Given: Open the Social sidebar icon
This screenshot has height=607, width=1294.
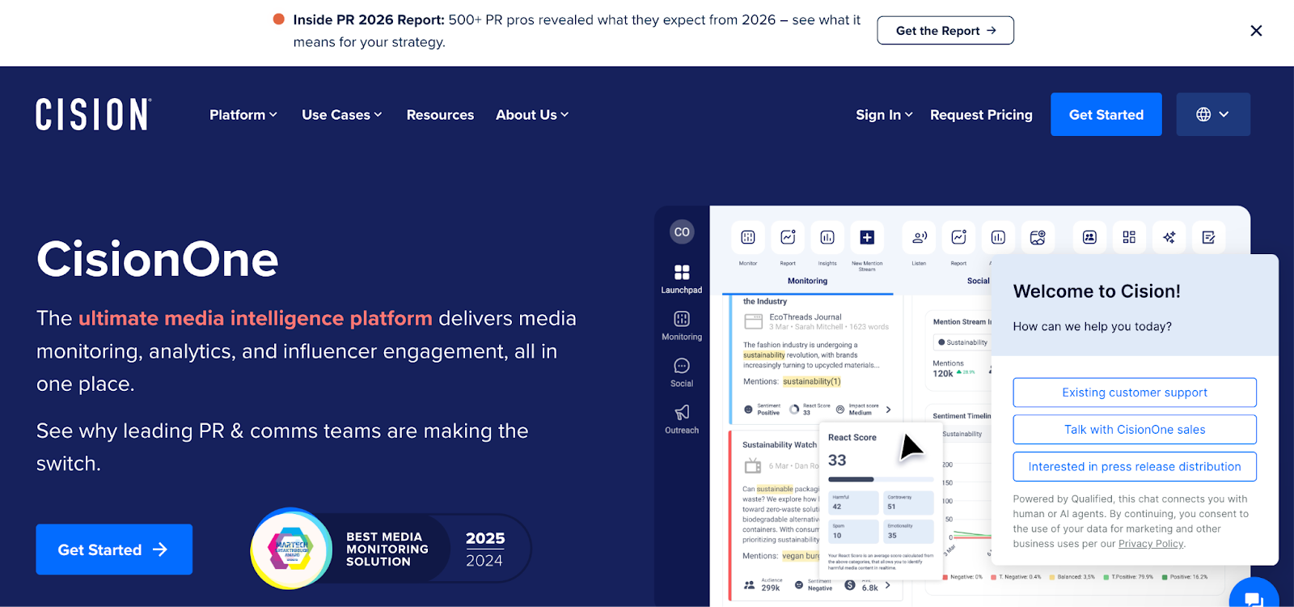Looking at the screenshot, I should pos(682,366).
